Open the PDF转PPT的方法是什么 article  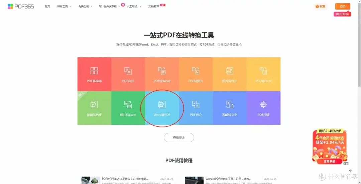pyautogui.click(x=125, y=178)
